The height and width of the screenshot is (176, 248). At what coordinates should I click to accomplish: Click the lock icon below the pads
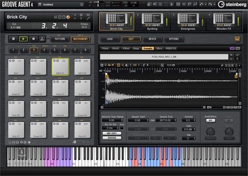29,142
